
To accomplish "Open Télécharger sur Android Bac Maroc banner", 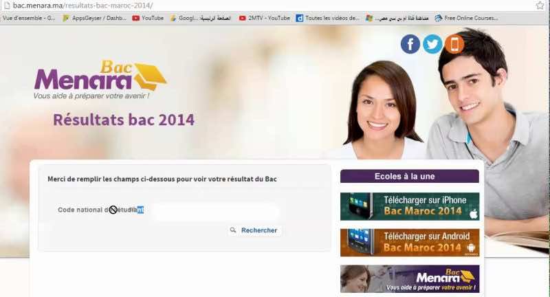I will (410, 243).
